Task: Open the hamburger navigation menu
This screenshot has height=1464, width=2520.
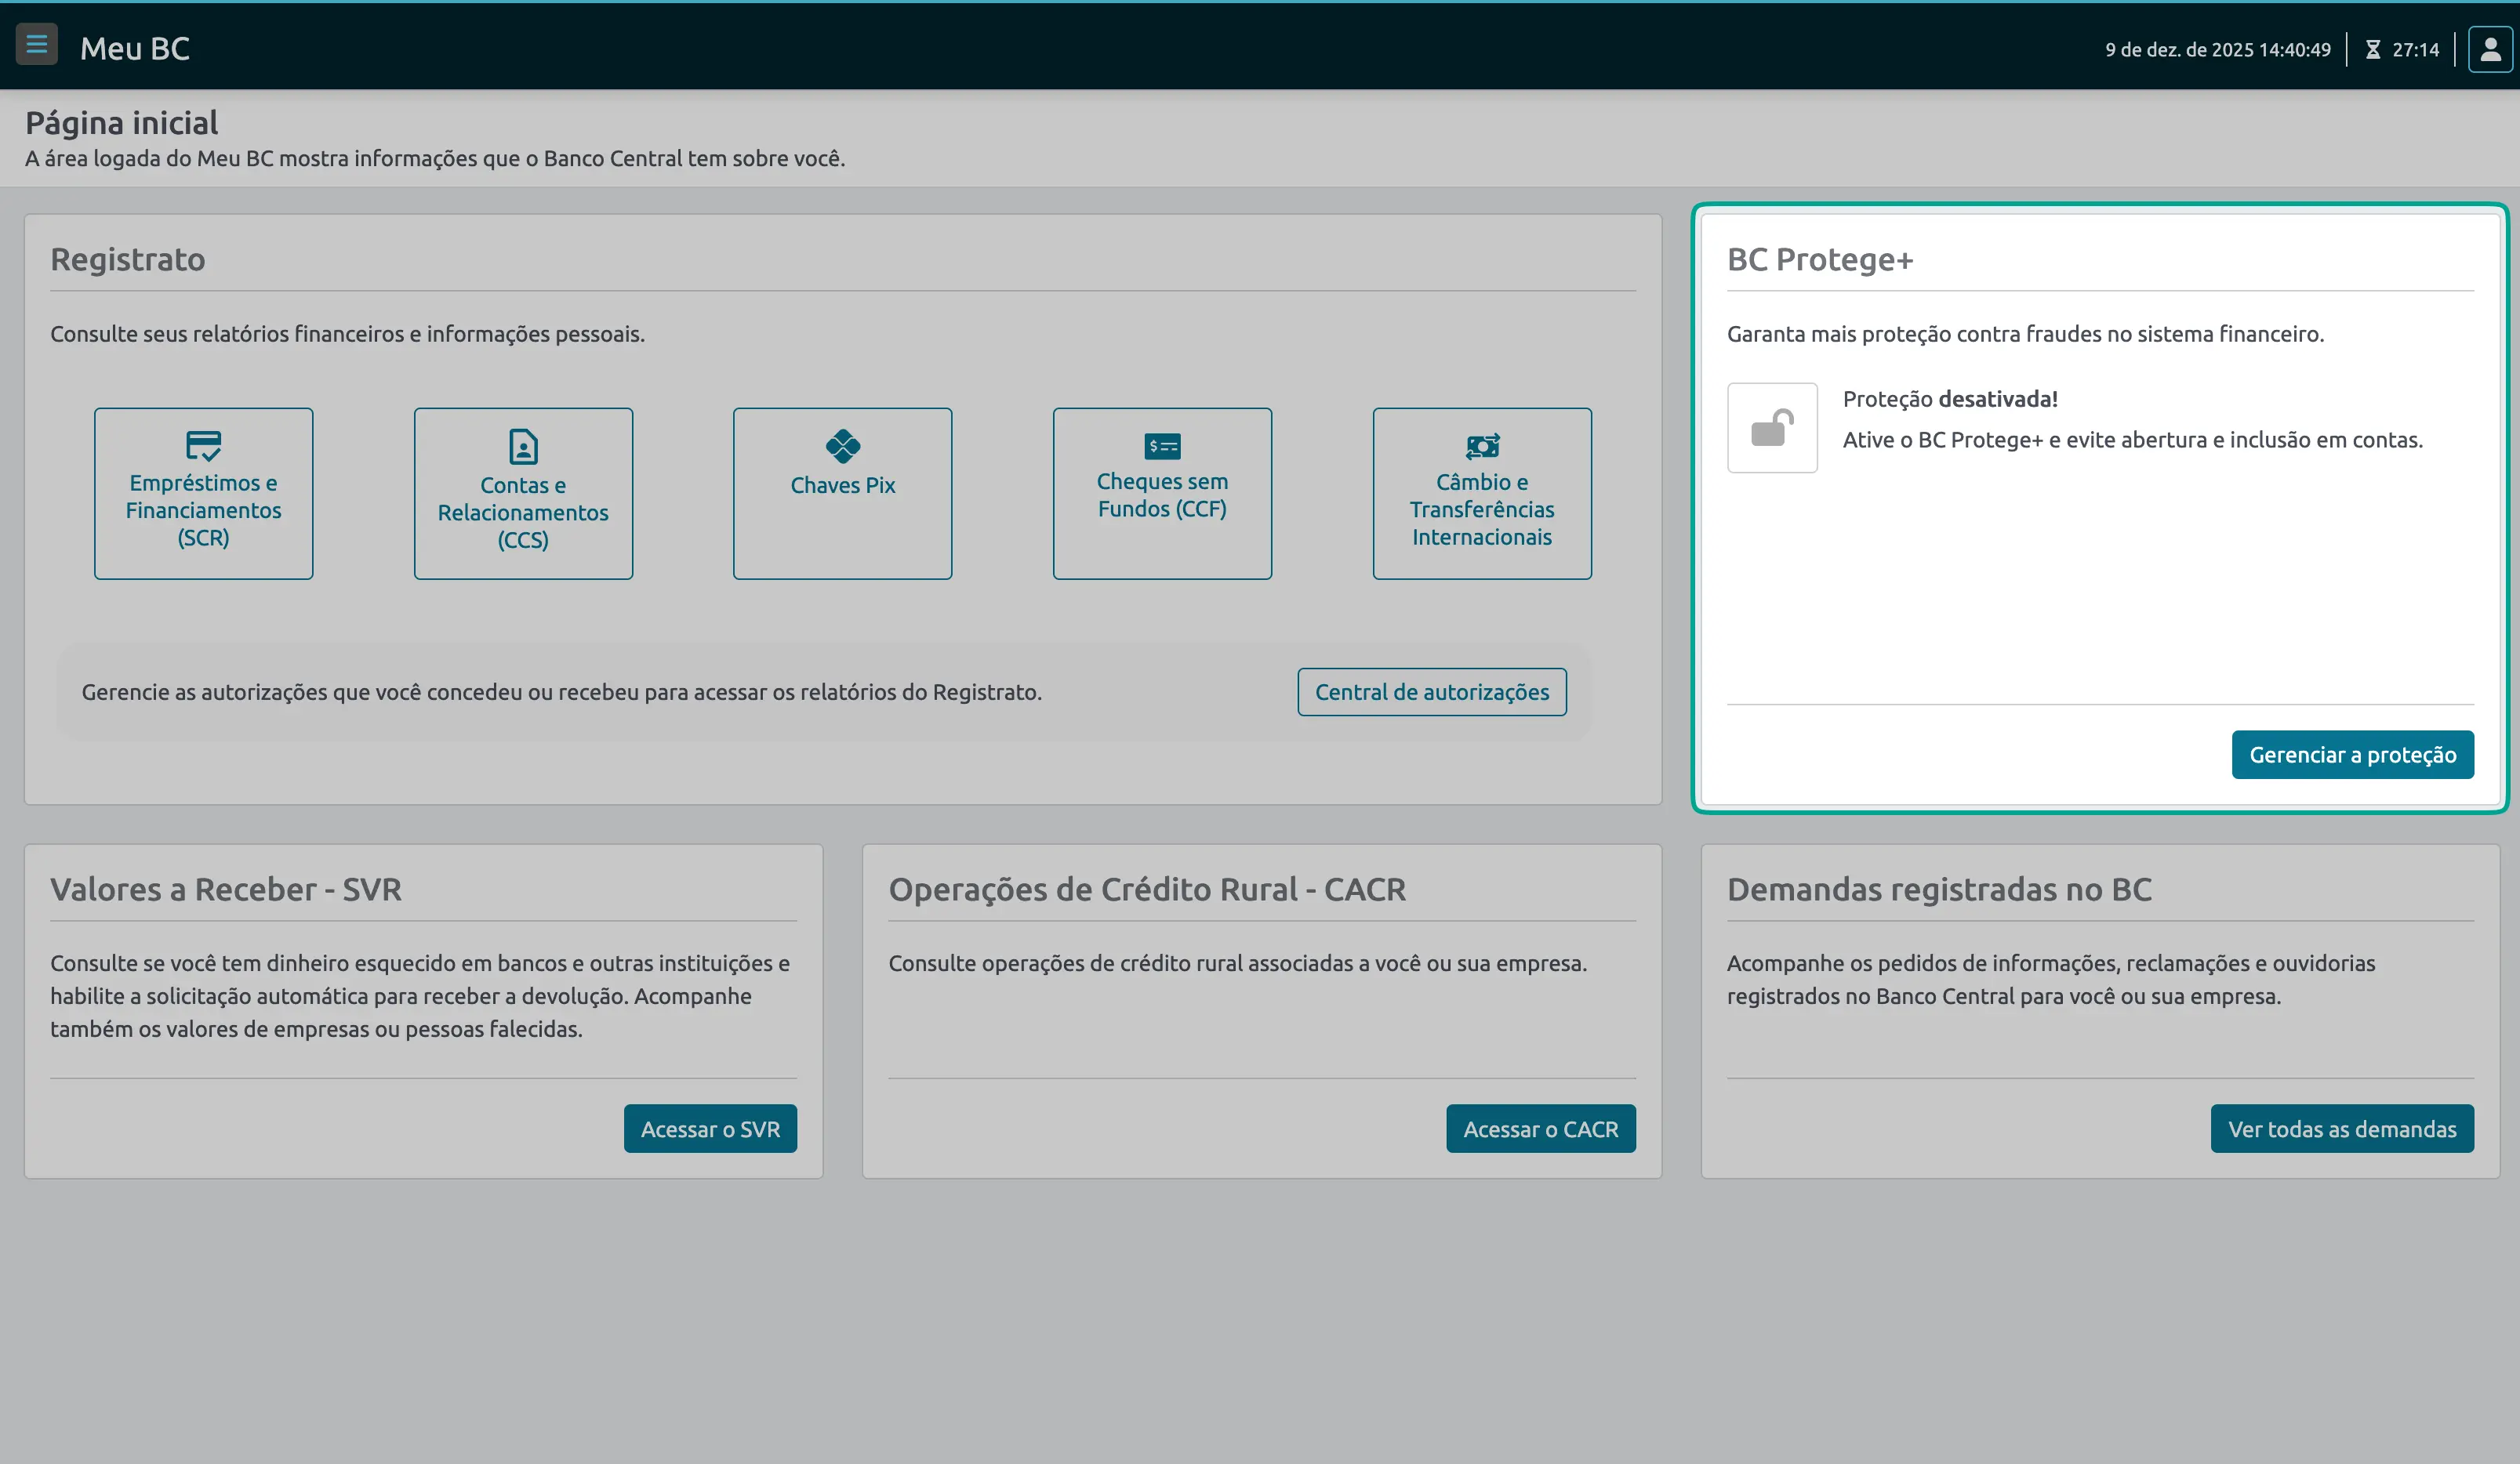Action: pos(38,44)
